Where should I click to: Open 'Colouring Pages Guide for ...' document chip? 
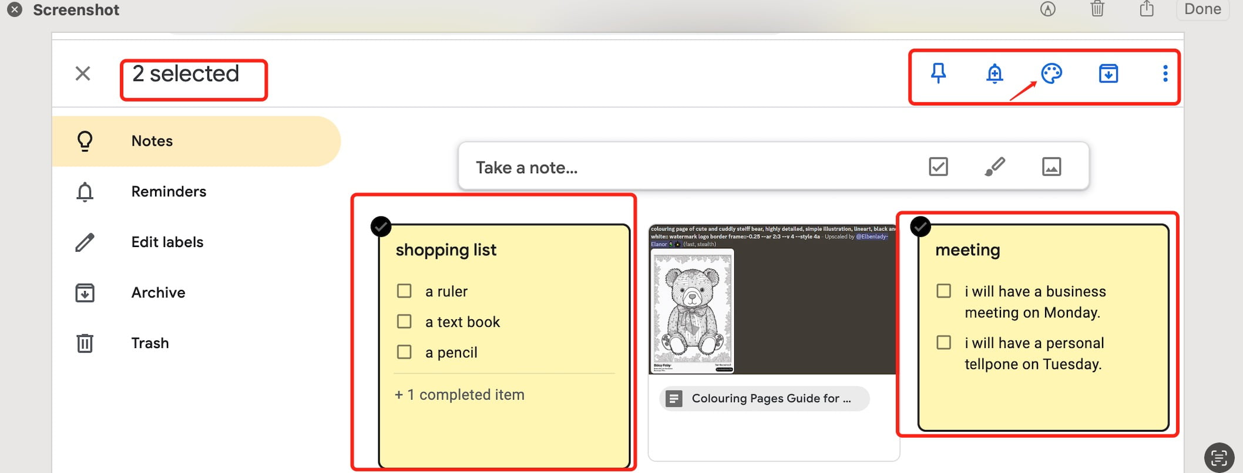764,398
